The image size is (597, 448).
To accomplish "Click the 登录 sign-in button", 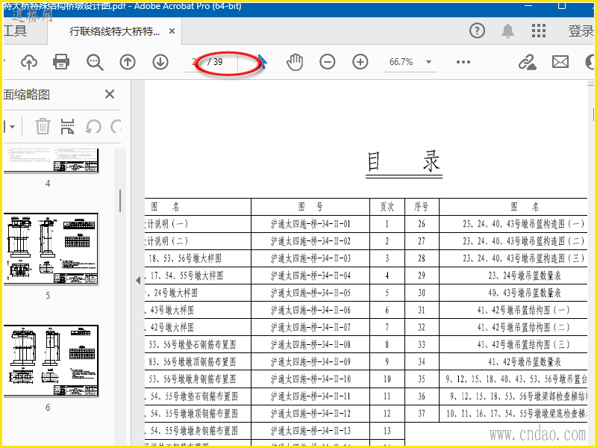I will 581,31.
